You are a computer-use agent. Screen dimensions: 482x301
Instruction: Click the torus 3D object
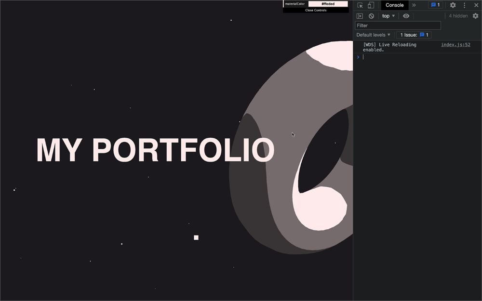click(x=291, y=147)
